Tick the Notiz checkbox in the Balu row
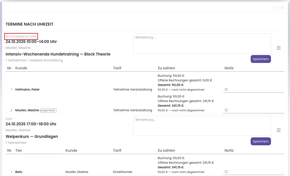 pos(226,172)
